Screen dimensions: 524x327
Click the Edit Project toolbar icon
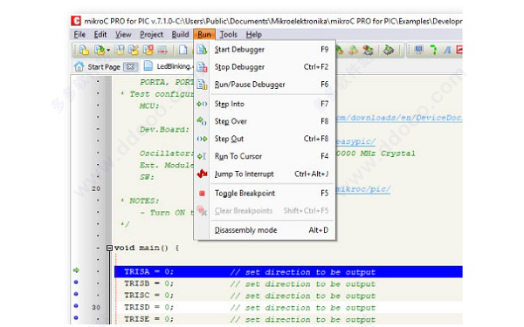(134, 50)
